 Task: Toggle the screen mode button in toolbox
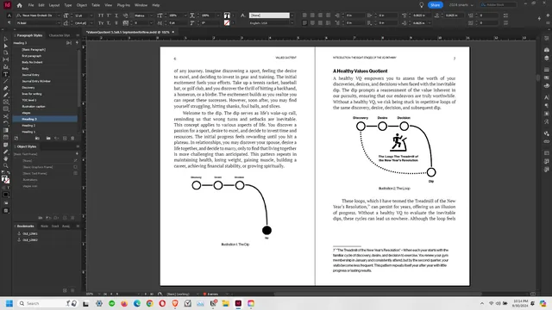pyautogui.click(x=6, y=211)
